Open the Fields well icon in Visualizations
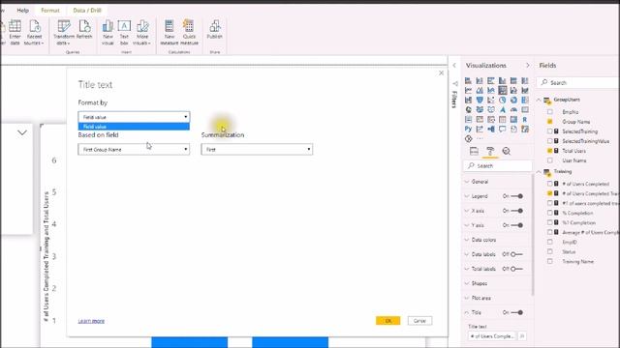The width and height of the screenshot is (620, 348). click(x=474, y=151)
